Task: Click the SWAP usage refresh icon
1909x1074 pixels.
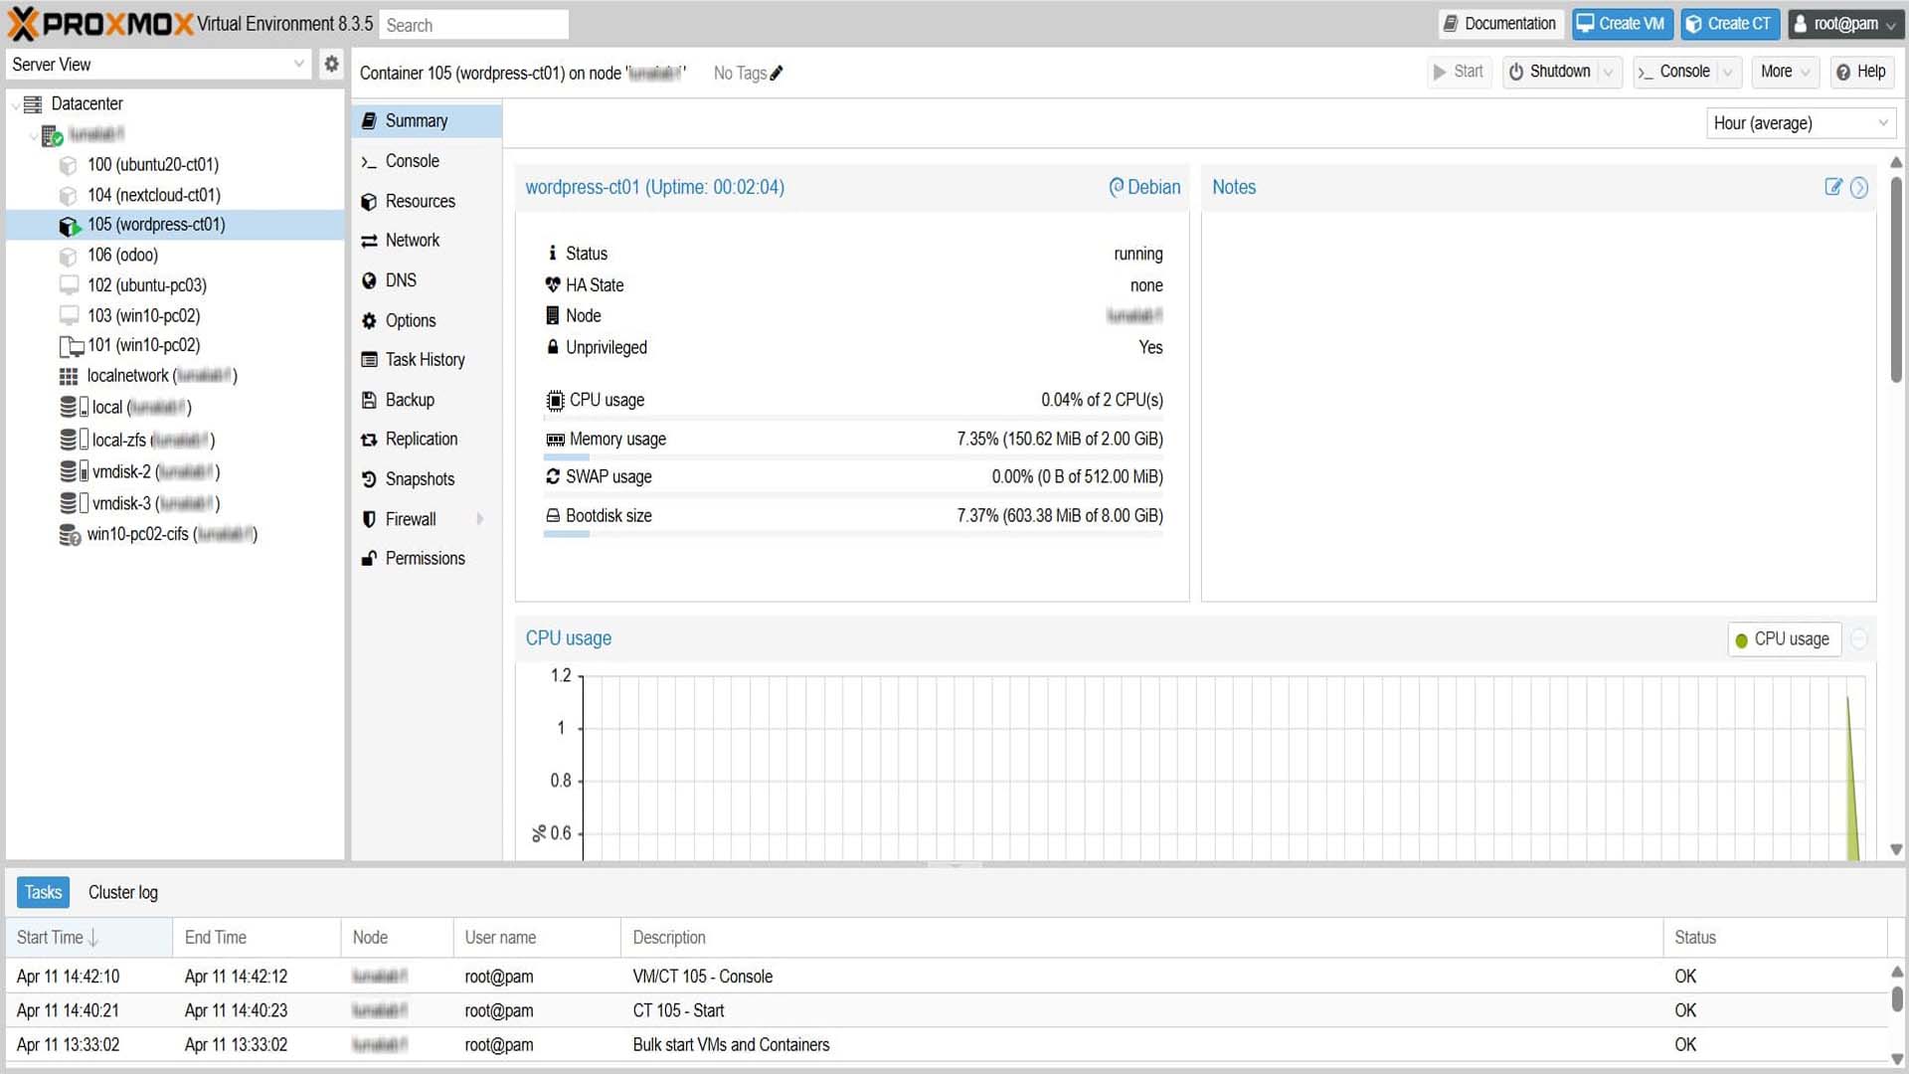Action: [x=553, y=476]
